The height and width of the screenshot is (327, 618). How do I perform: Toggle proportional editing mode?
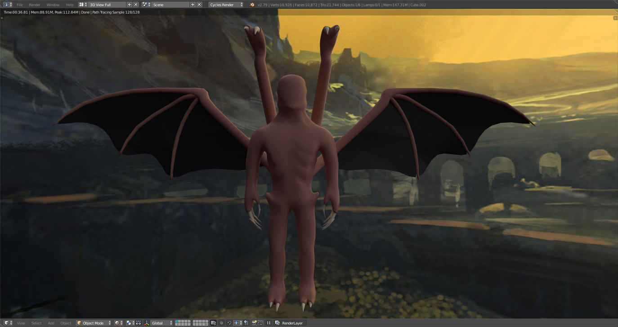[221, 323]
